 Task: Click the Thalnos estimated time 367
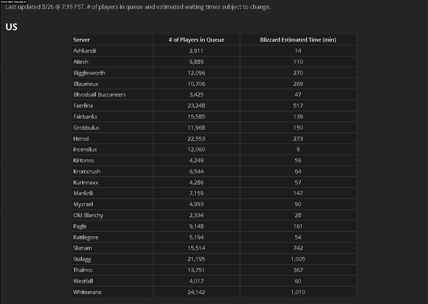(298, 270)
